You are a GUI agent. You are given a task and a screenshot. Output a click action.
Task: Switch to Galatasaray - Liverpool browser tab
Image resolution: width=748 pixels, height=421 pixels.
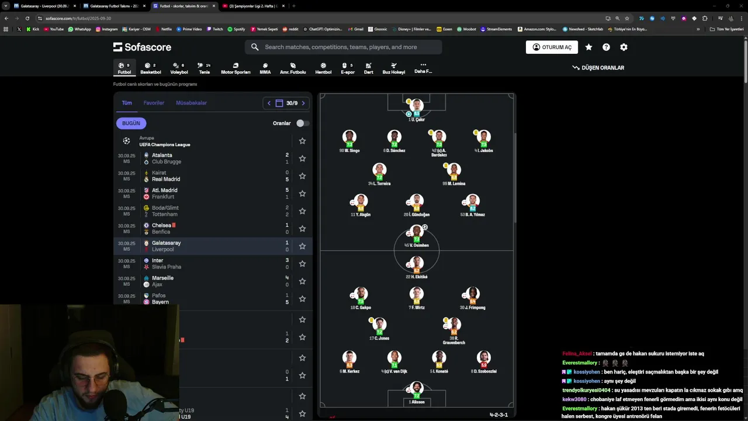(45, 6)
